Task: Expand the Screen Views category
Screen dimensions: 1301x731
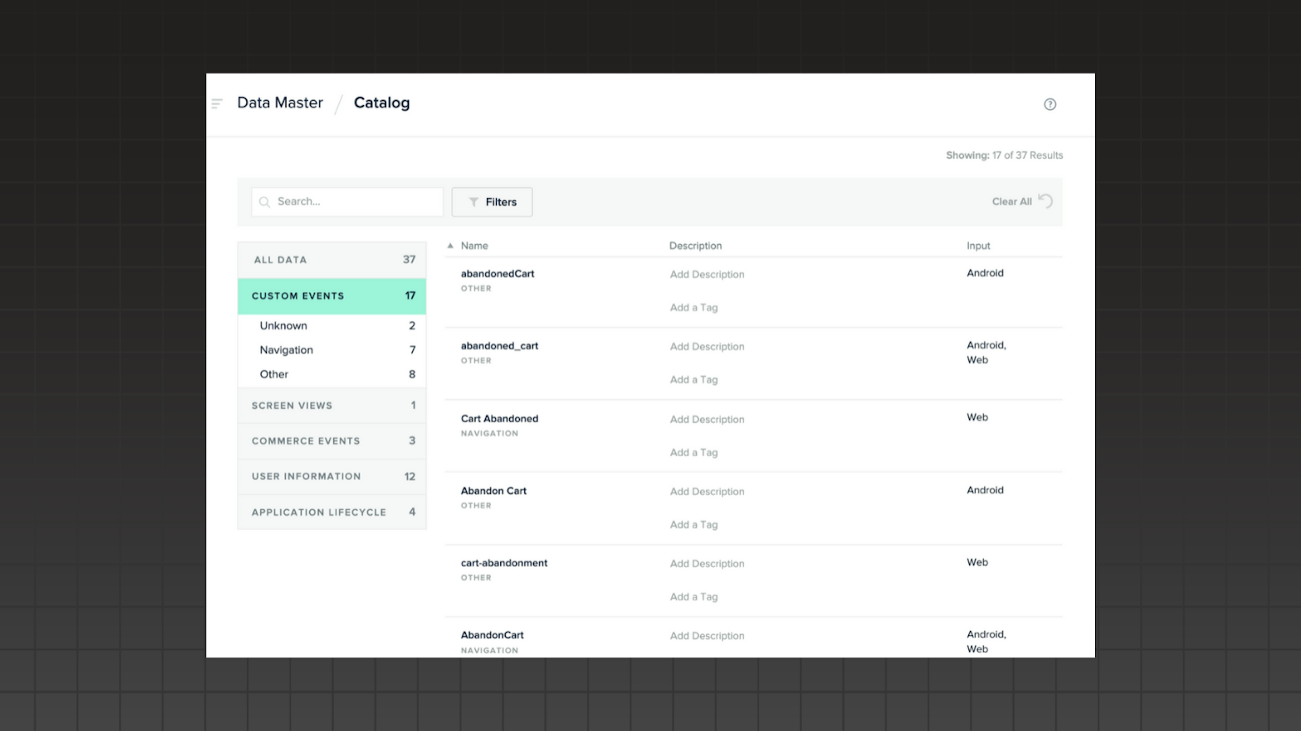Action: point(331,406)
